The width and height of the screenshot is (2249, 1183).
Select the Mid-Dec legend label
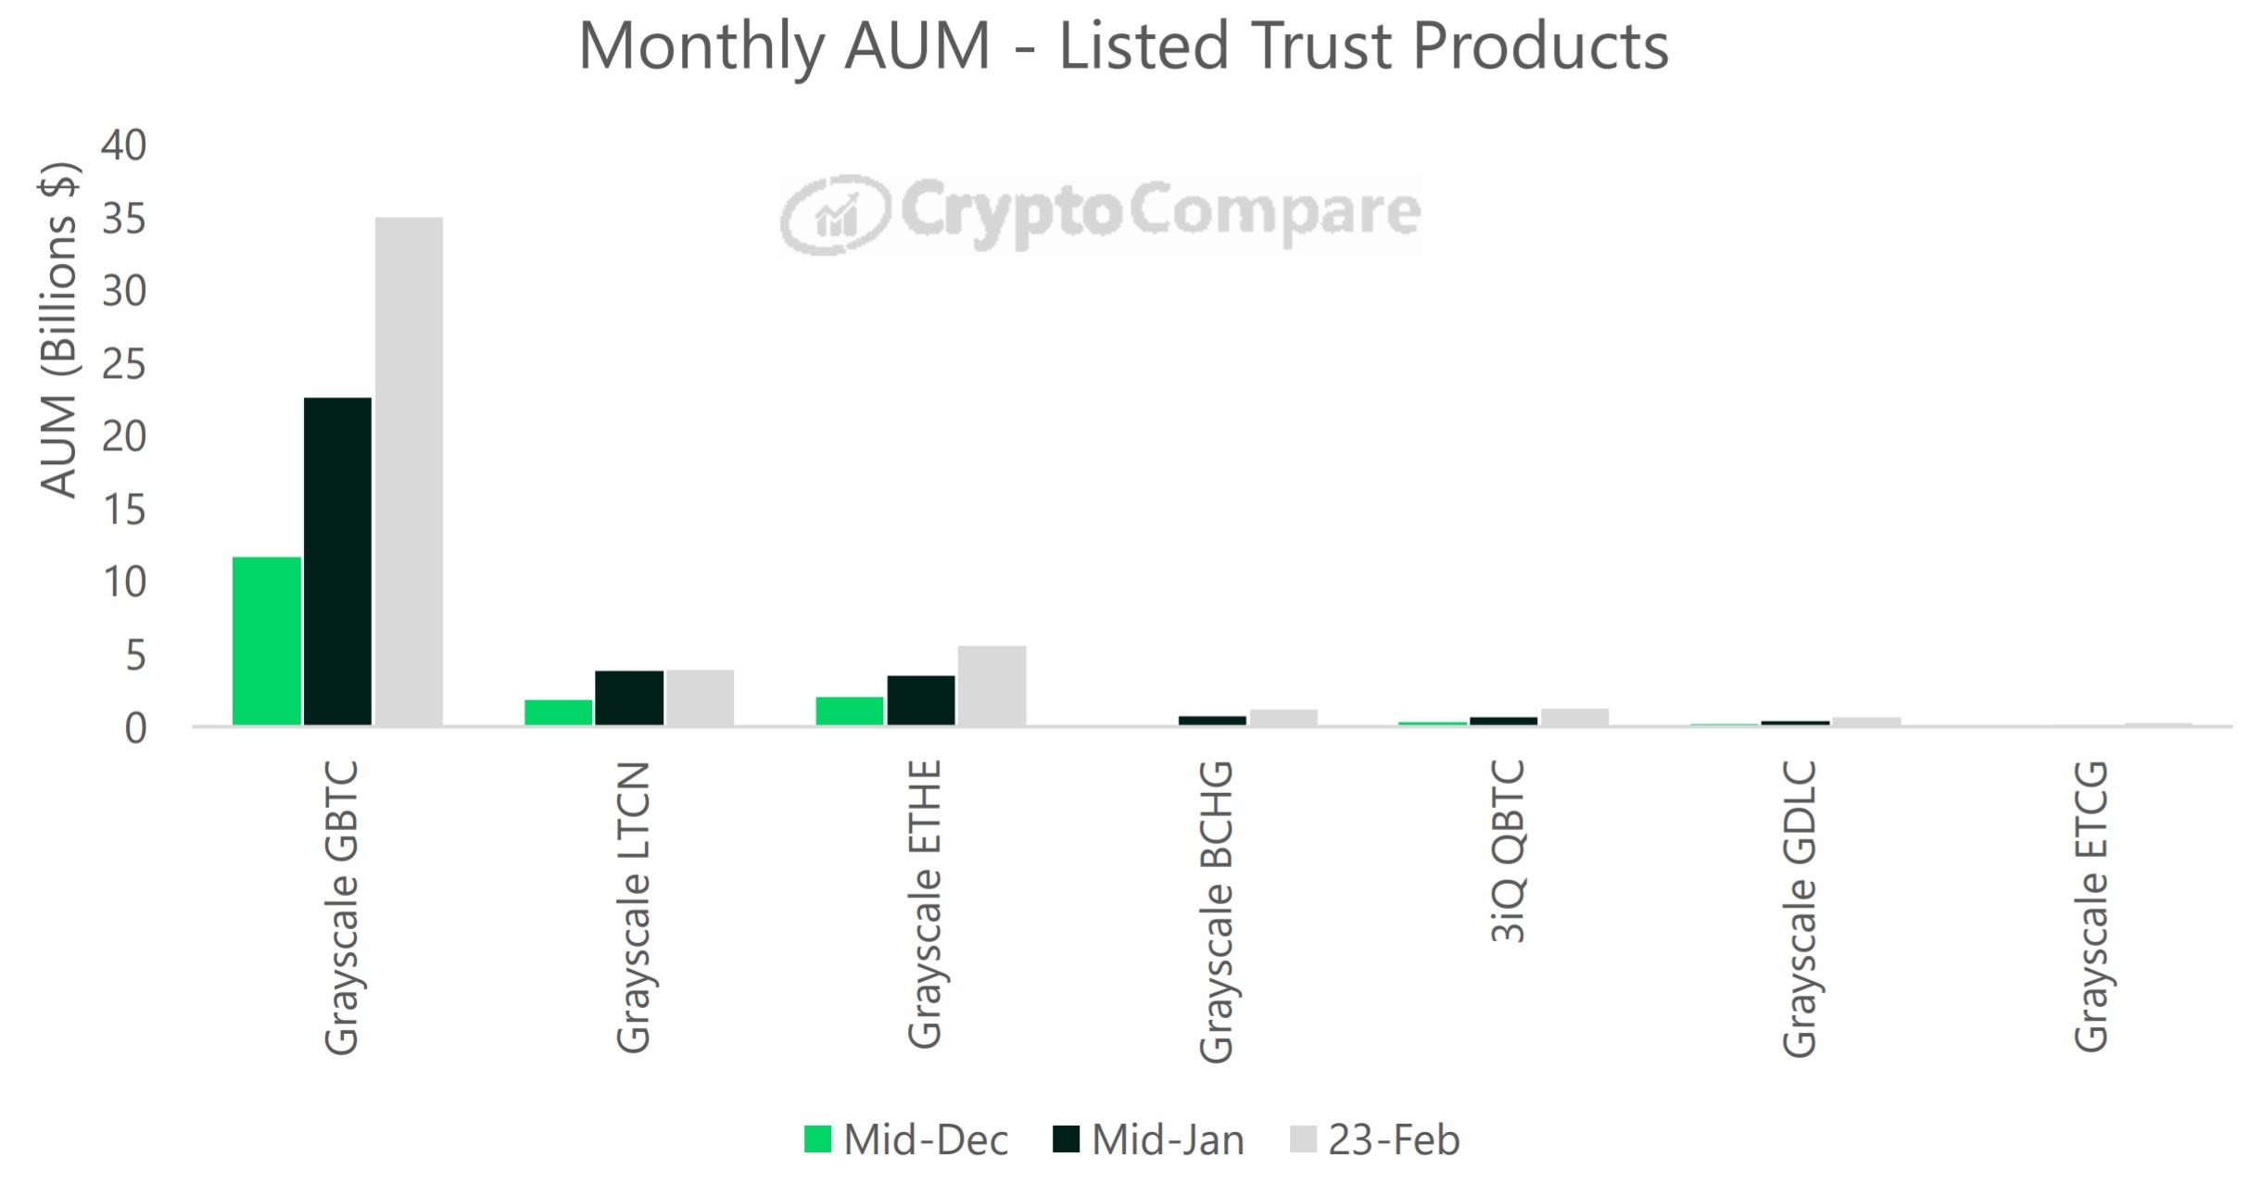pos(925,1139)
